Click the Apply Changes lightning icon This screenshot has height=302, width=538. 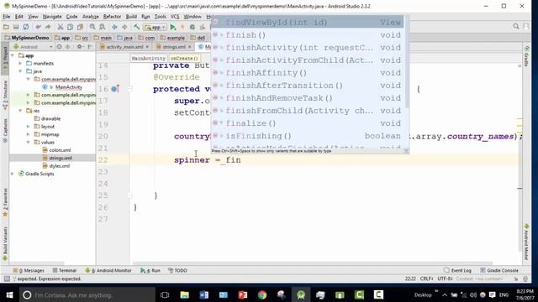[x=182, y=27]
